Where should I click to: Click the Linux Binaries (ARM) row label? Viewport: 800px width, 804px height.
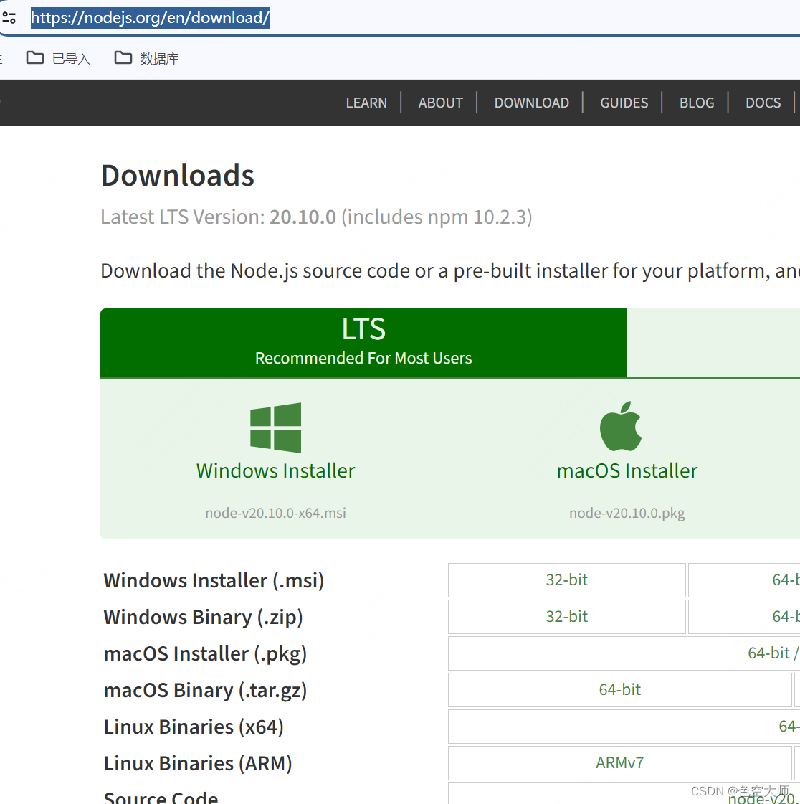tap(197, 763)
